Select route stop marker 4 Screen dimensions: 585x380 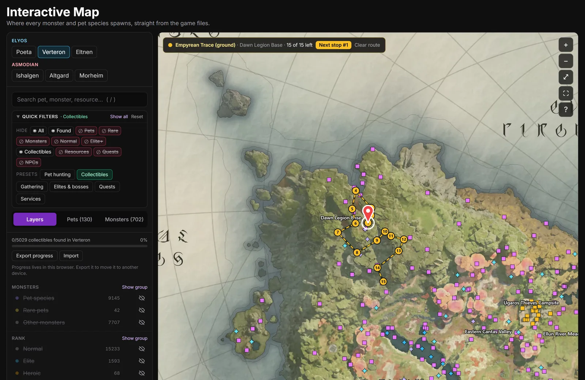[x=355, y=190]
